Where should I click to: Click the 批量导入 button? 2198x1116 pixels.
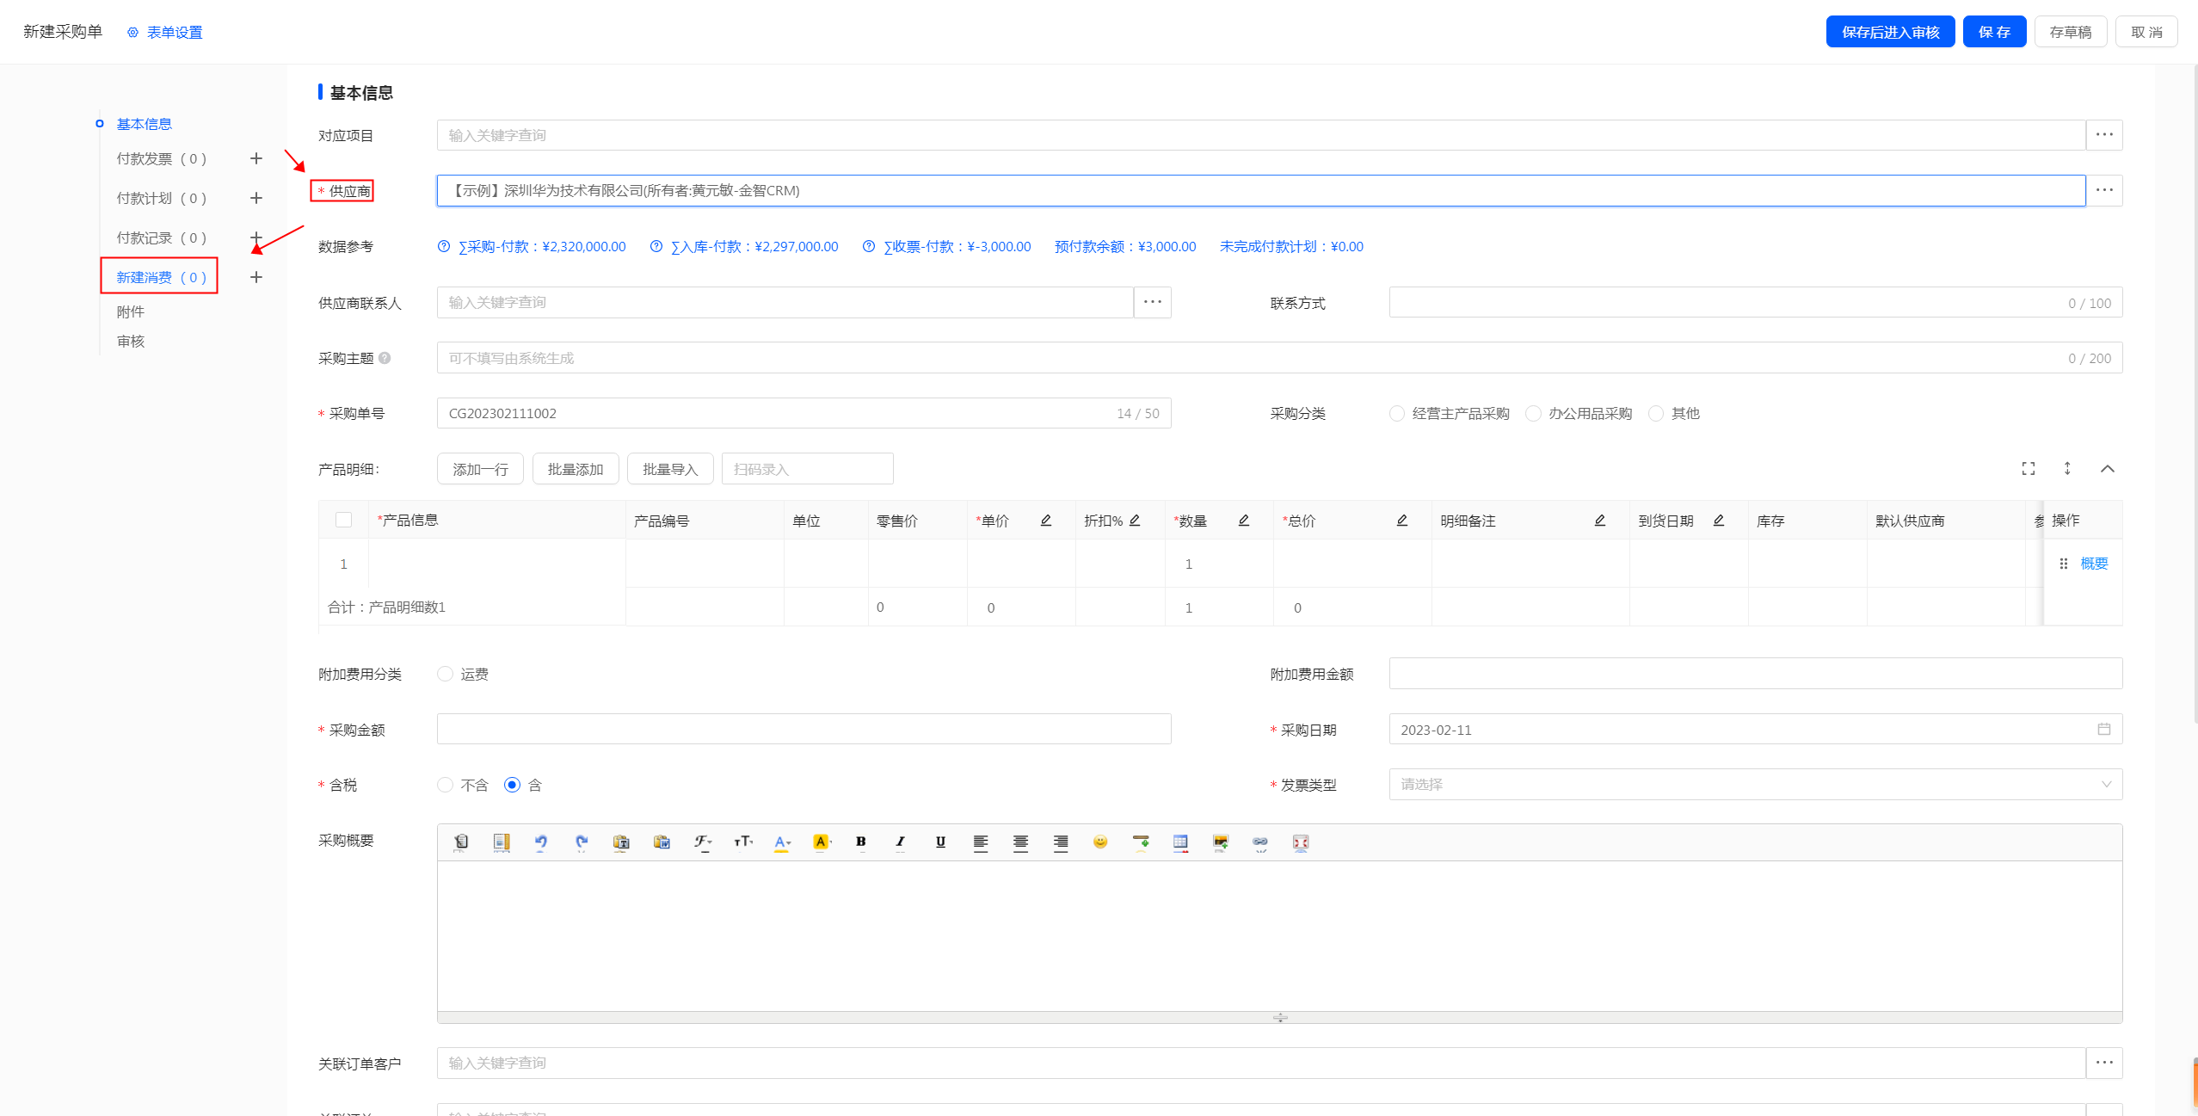670,469
